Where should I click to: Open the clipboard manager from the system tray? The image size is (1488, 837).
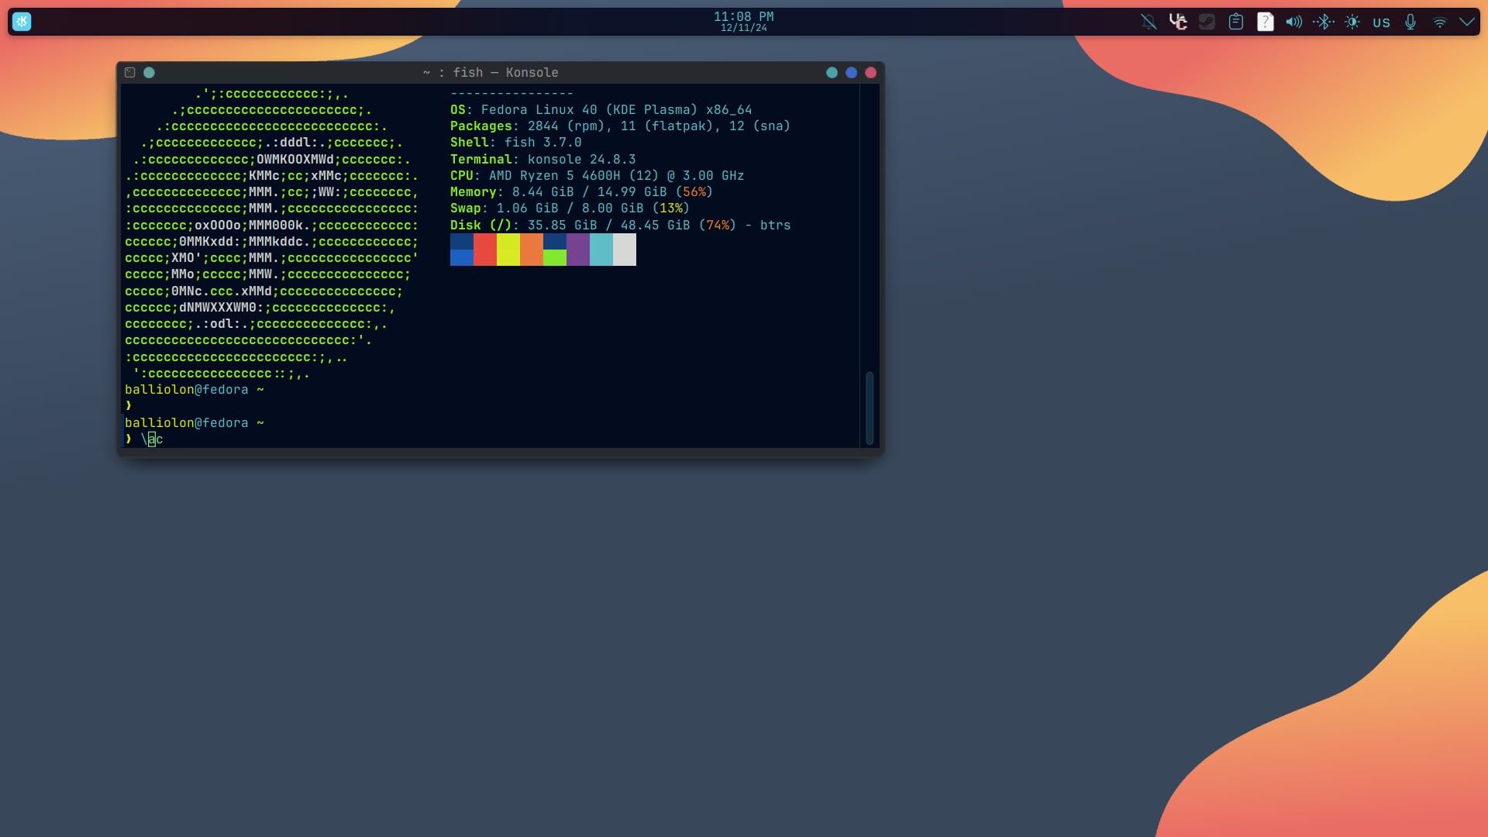[x=1235, y=22]
